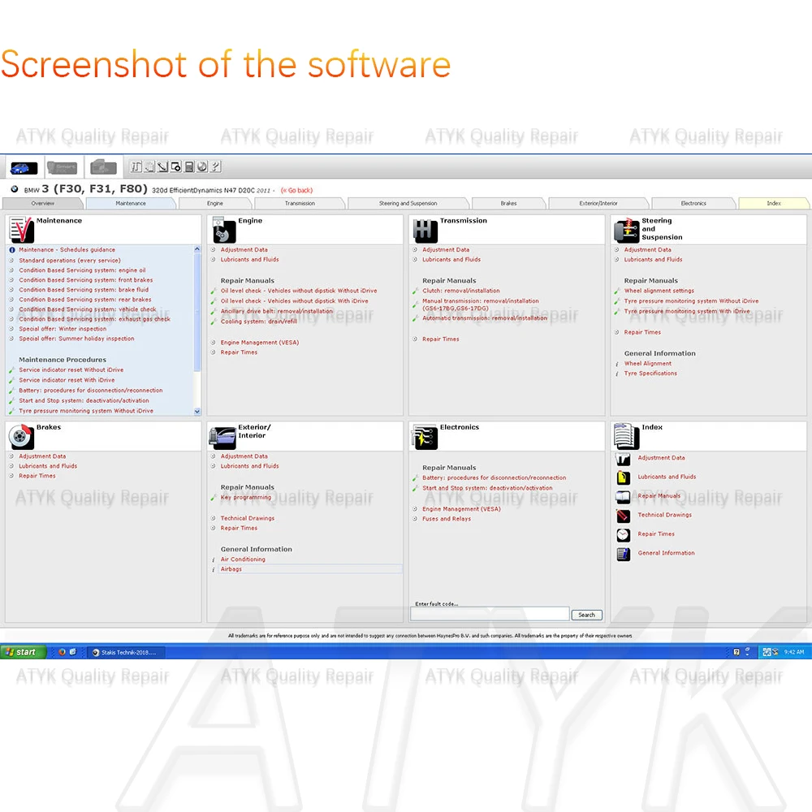Open Standard operations (every service)
This screenshot has height=812, width=812.
pos(69,261)
